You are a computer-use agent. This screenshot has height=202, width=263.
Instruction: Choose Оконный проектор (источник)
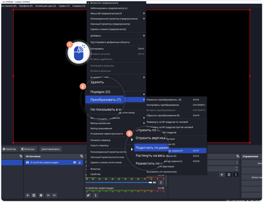107,157
